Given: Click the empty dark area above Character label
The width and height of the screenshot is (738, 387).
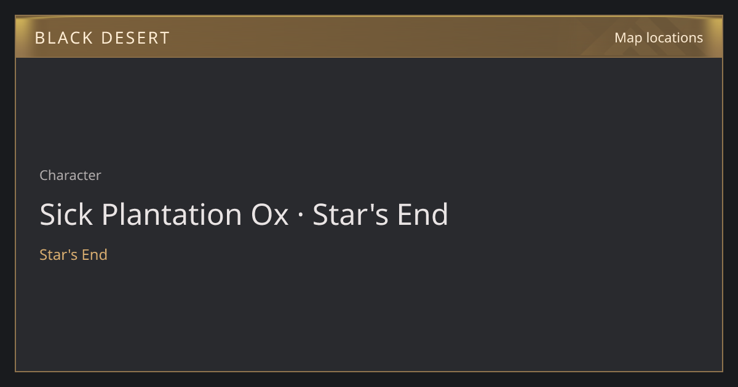Looking at the screenshot, I should [x=369, y=111].
